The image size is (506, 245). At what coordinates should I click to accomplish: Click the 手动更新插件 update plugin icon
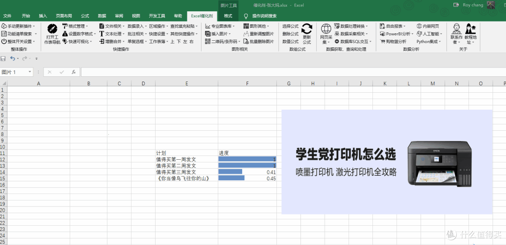[4, 26]
